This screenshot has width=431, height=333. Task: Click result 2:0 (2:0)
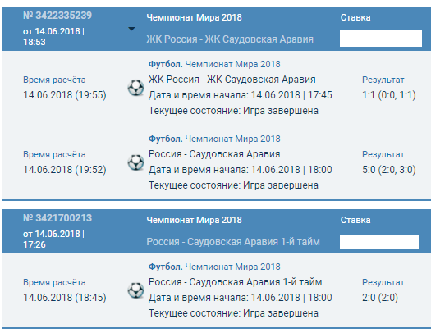point(380,298)
